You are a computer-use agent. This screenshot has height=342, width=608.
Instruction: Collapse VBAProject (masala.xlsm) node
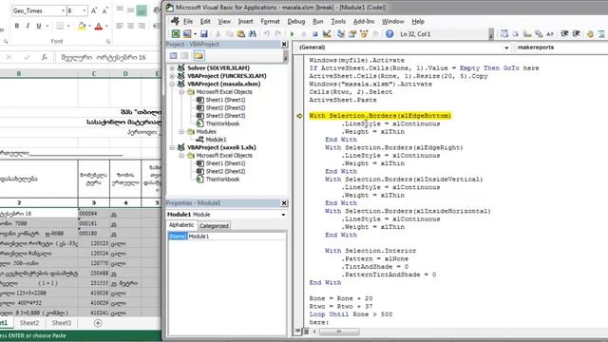click(172, 84)
